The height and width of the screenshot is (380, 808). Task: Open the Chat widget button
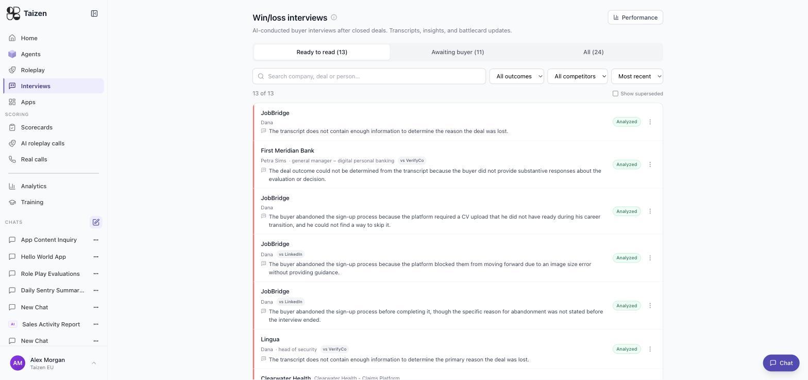tap(781, 363)
